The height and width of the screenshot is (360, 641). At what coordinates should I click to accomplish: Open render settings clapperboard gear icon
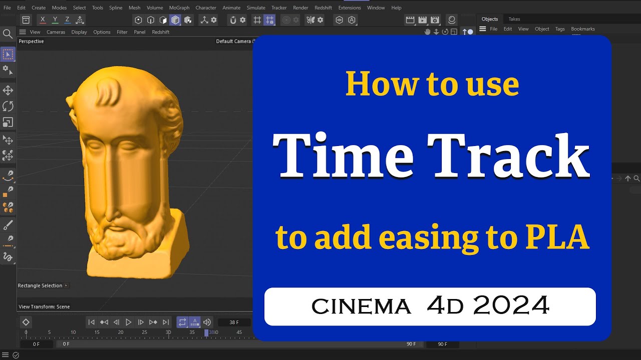pyautogui.click(x=435, y=20)
